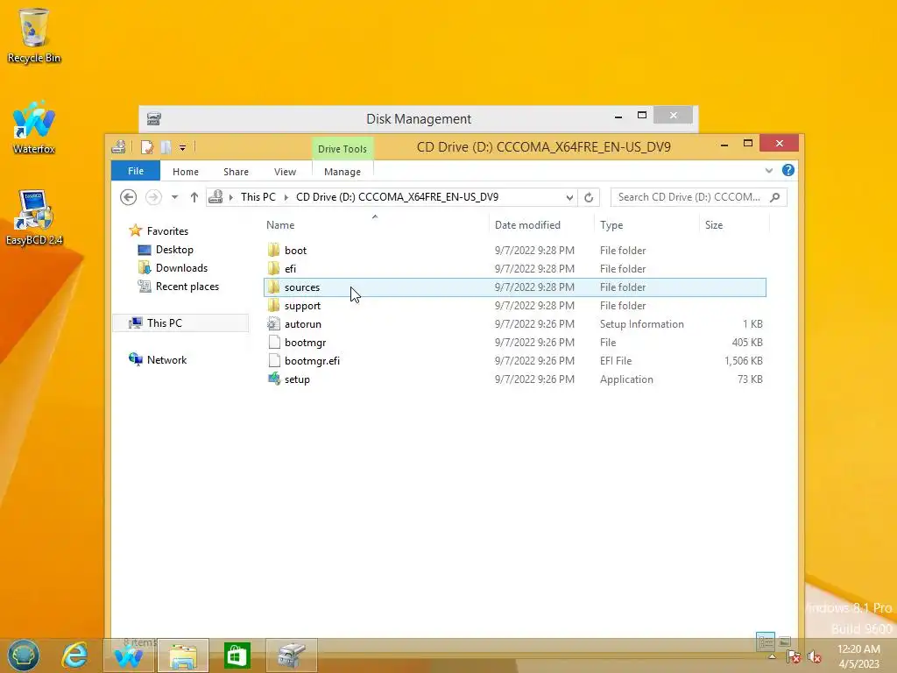Maximize the Disk Management window
The image size is (897, 673).
point(642,116)
